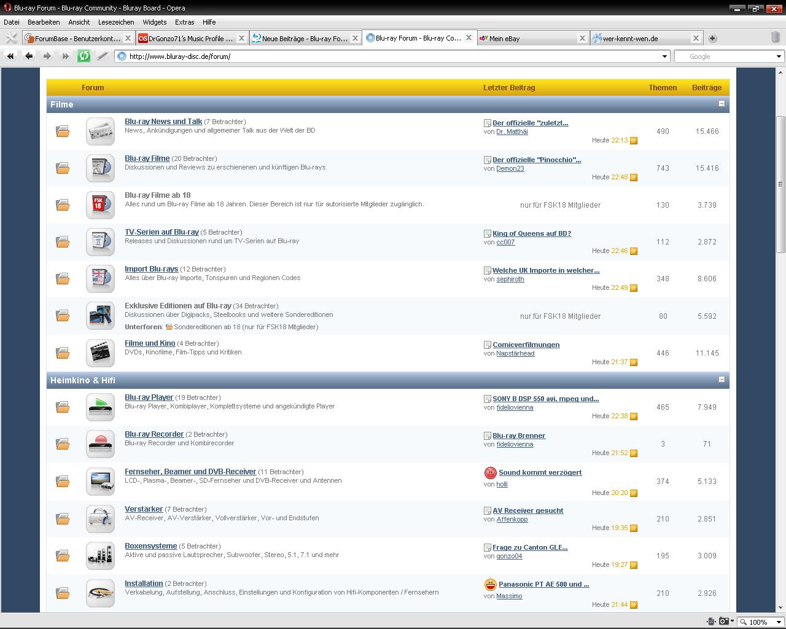Go to last post arrow at Heute 22:46
This screenshot has width=786, height=629.
(x=634, y=251)
